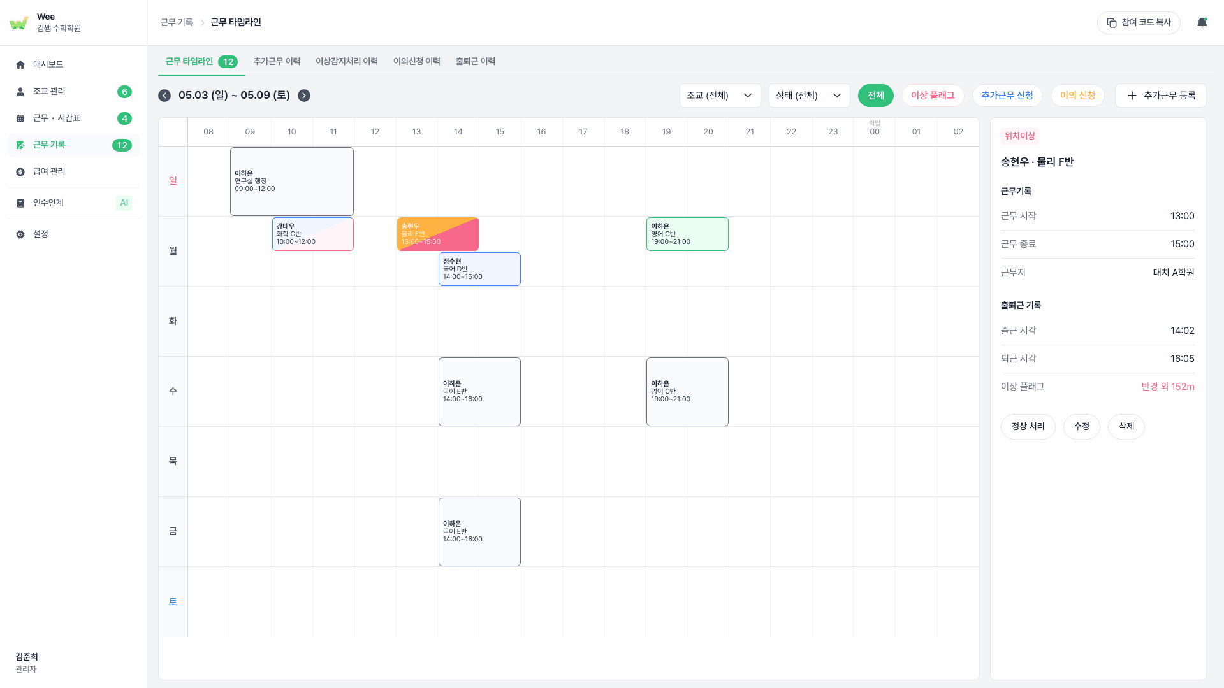Toggle the 이의 신청 filter chip
The width and height of the screenshot is (1224, 688).
(x=1077, y=96)
